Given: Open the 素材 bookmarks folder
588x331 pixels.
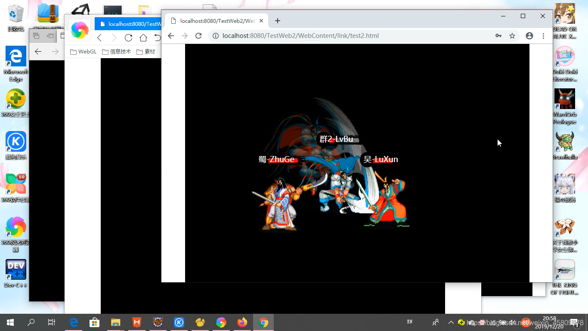Looking at the screenshot, I should coord(145,52).
